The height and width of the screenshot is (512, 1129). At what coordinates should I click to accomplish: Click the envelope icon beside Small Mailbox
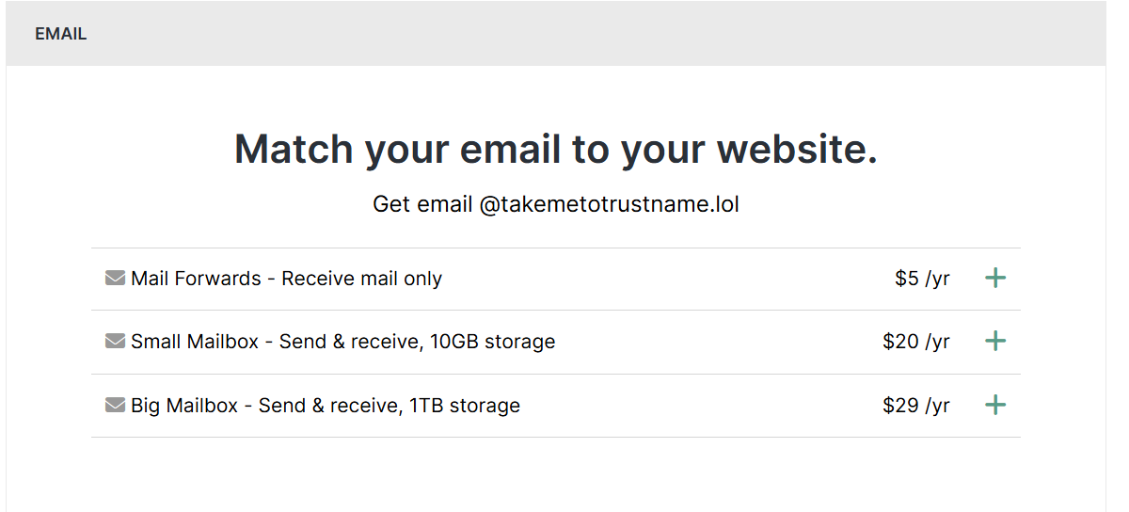115,342
